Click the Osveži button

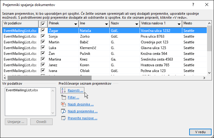click(x=41, y=122)
